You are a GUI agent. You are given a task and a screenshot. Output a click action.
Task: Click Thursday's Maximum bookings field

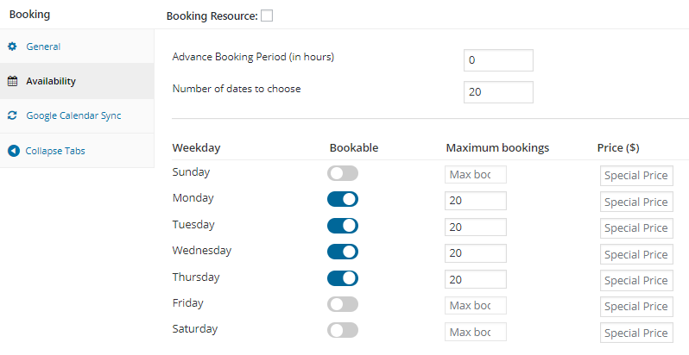tap(475, 280)
